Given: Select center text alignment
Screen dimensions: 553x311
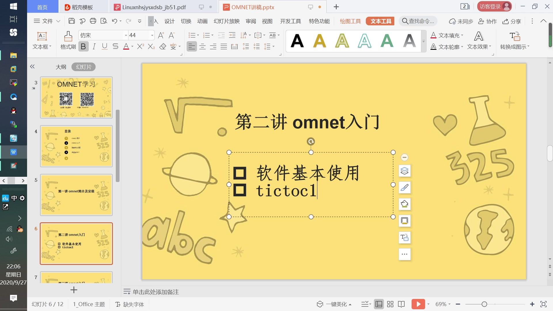Looking at the screenshot, I should (x=202, y=46).
